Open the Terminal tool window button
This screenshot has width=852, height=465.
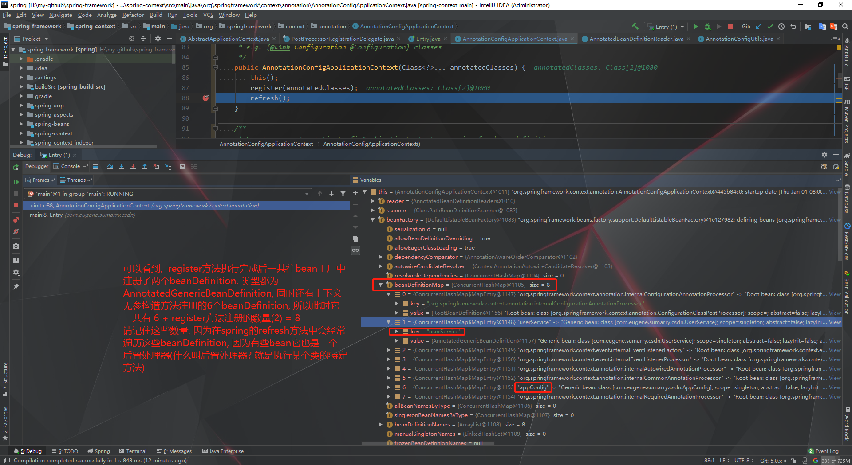pos(133,451)
